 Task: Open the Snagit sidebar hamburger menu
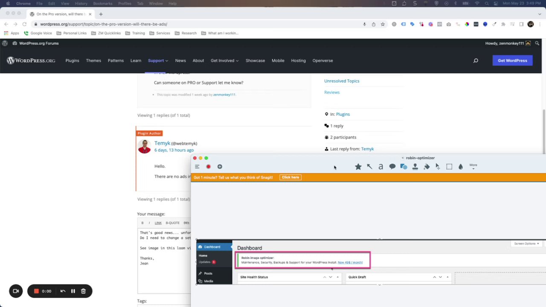coord(197,167)
